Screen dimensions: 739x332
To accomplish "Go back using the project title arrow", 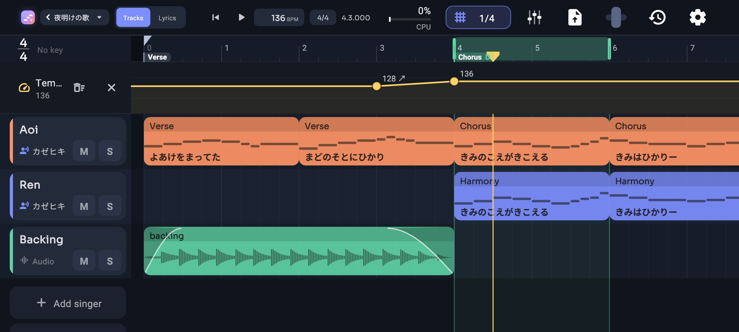I will point(48,18).
